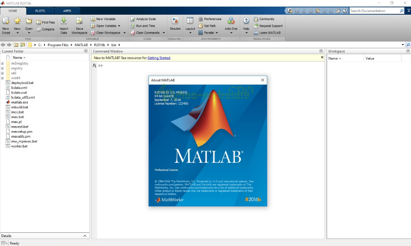This screenshot has height=246, width=411.
Task: Click Run and Time
Action: pos(143,26)
